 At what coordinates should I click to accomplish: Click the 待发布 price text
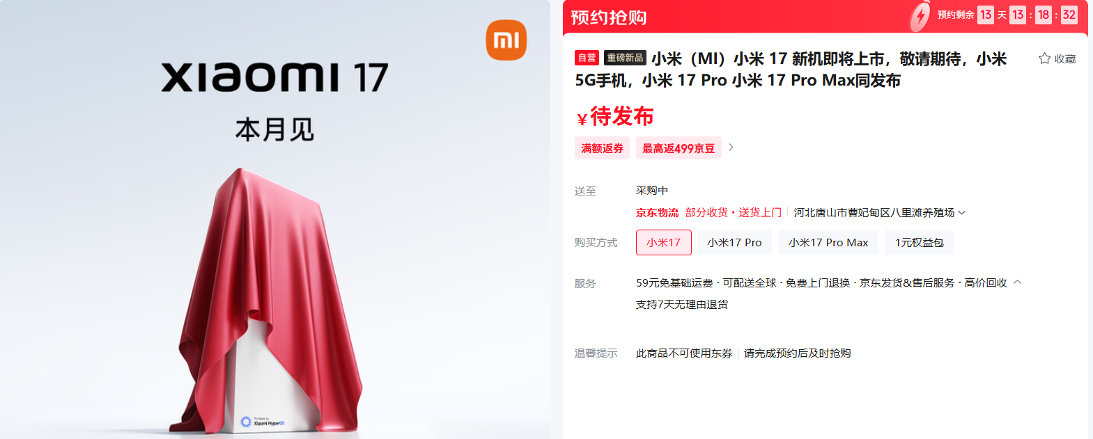tap(622, 116)
